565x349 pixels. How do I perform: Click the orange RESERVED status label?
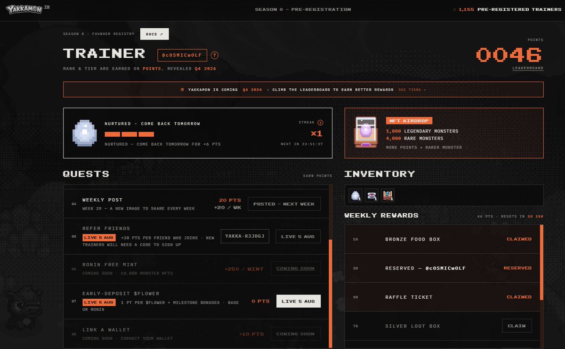pos(517,268)
